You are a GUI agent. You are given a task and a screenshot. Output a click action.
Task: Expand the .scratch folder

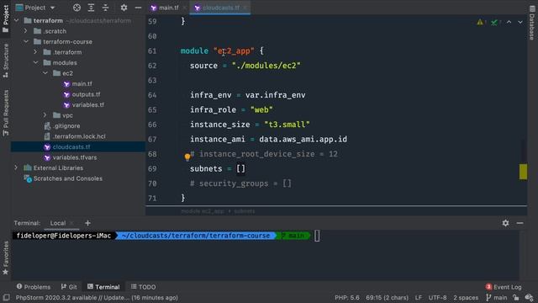pos(26,31)
